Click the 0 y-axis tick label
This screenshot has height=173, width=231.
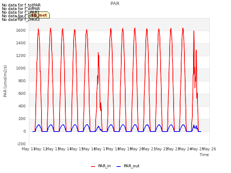click(x=25, y=132)
